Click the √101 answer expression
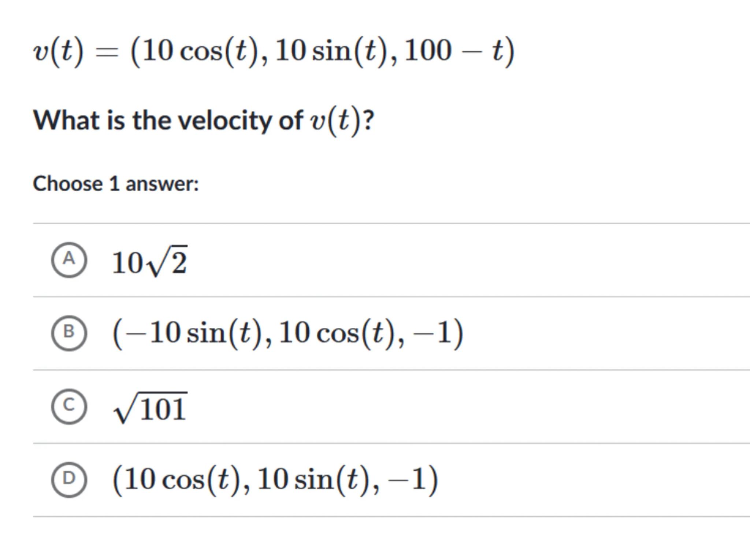750x533 pixels. click(151, 408)
